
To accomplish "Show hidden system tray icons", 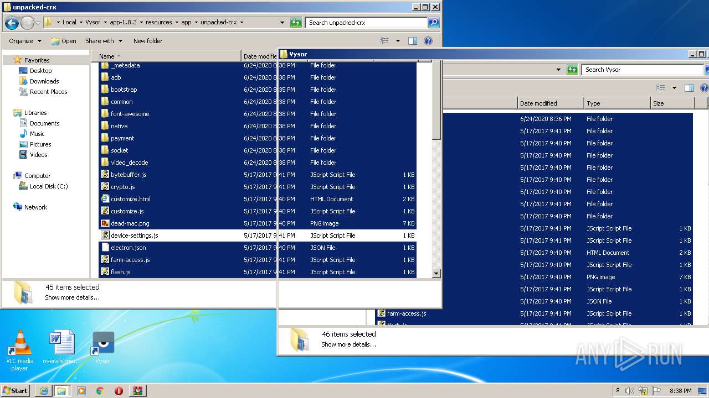I will coord(618,391).
